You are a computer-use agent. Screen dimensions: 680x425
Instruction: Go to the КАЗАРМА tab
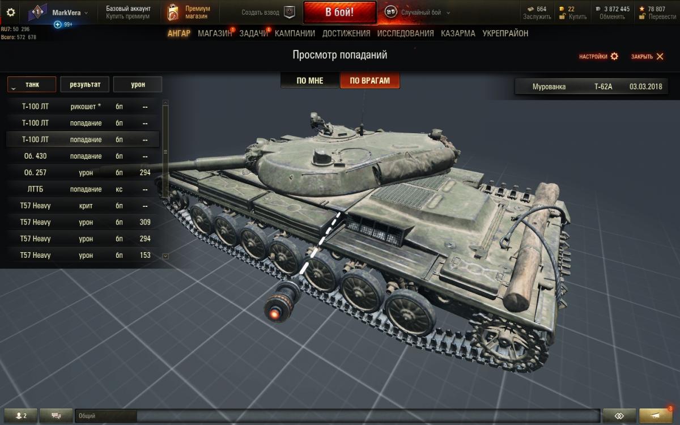[x=458, y=33]
